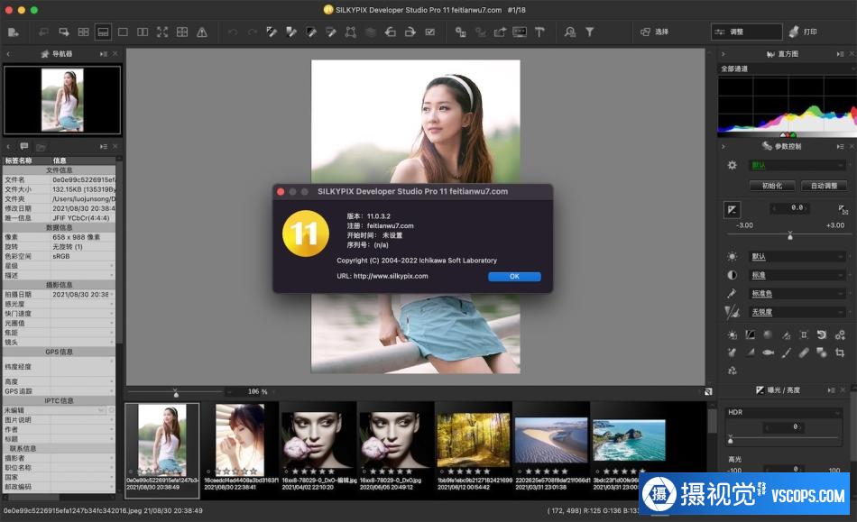Viewport: 857px width, 522px height.
Task: Select the crop tool icon in parameter panel
Action: click(x=840, y=353)
